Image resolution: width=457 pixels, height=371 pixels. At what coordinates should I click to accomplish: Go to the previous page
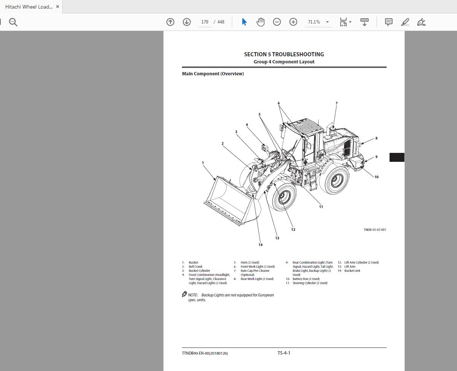[170, 22]
